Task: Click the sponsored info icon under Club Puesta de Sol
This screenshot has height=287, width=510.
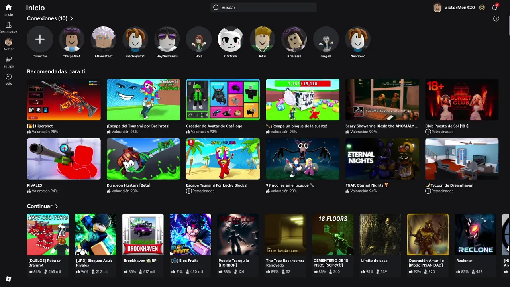Action: pyautogui.click(x=428, y=132)
